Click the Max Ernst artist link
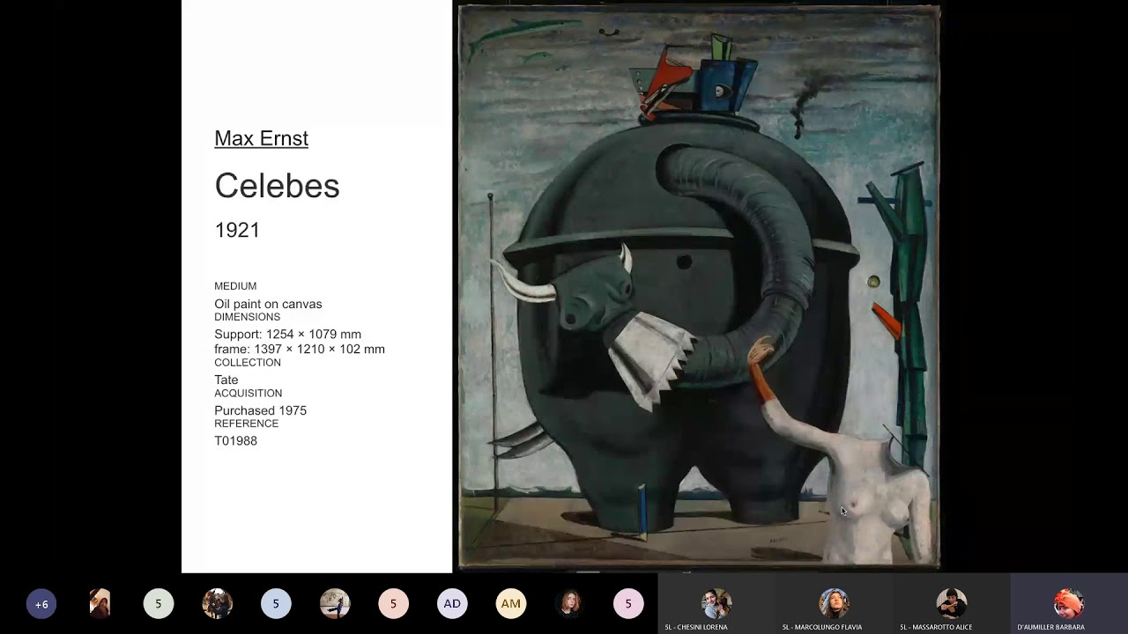Image resolution: width=1128 pixels, height=634 pixels. coord(261,138)
